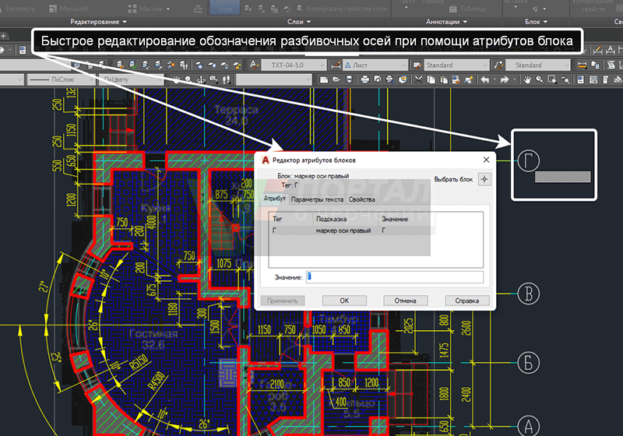
Task: Click the Zoom Window icon
Action: (552, 80)
